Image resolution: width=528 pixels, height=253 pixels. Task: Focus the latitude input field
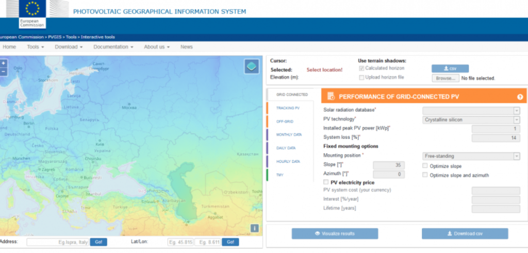180,242
